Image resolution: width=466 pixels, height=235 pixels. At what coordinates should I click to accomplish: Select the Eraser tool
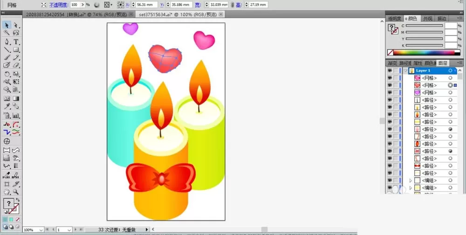(16, 65)
